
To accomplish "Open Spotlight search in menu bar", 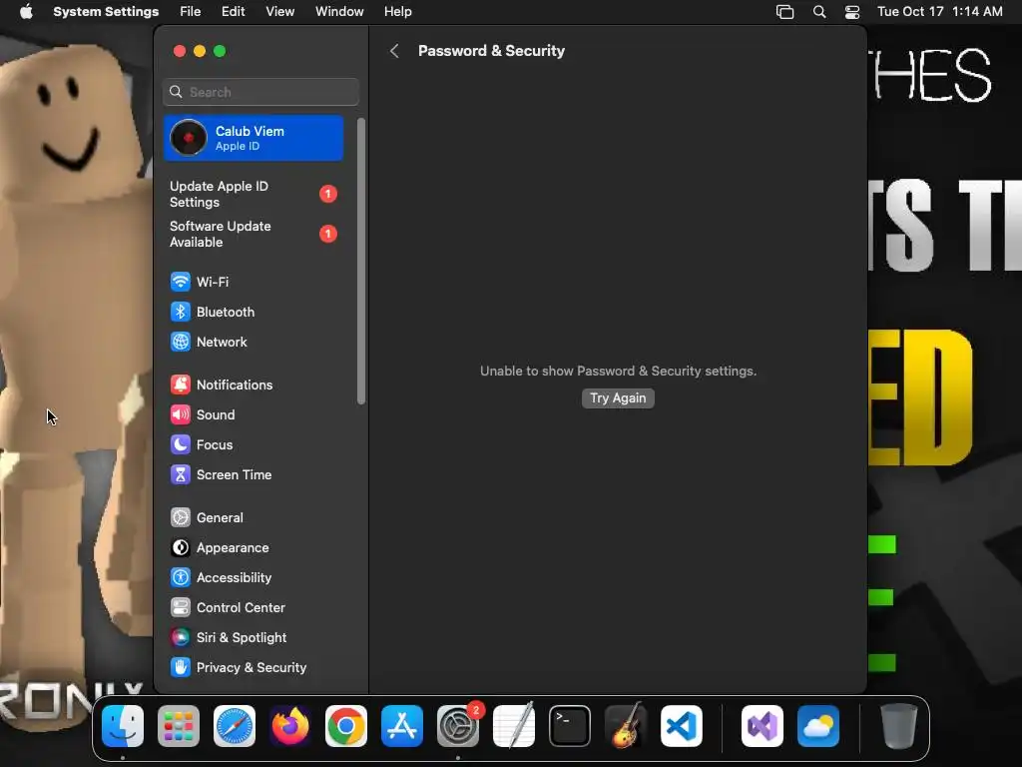I will coord(819,12).
